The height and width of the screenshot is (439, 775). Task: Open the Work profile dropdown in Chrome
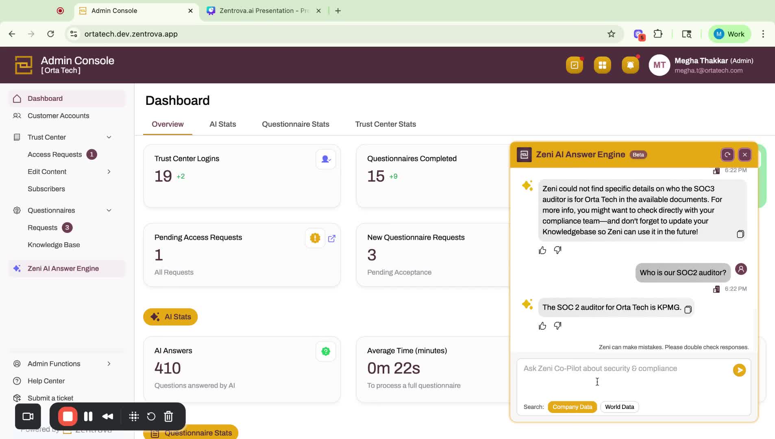click(x=729, y=34)
